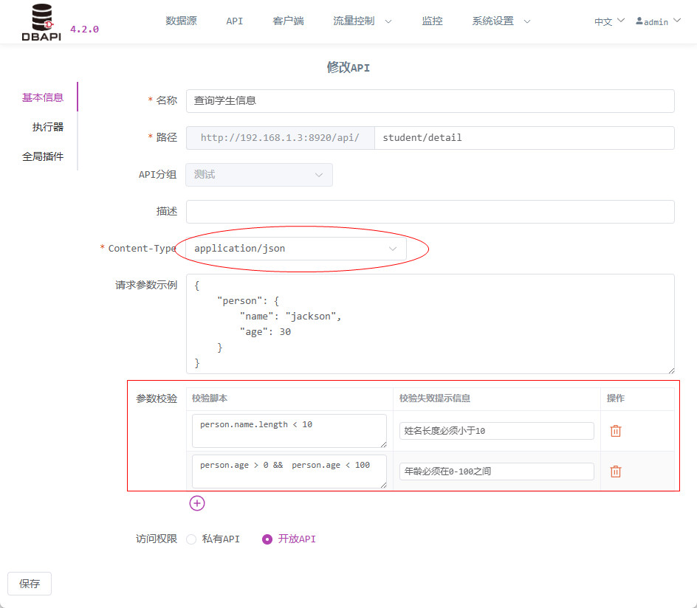Click the path field student/detail
Screen dimensions: 697x608
524,138
